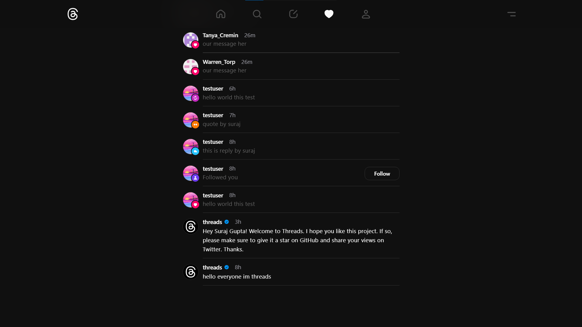Select the activity/heart icon
The width and height of the screenshot is (582, 327).
[329, 14]
